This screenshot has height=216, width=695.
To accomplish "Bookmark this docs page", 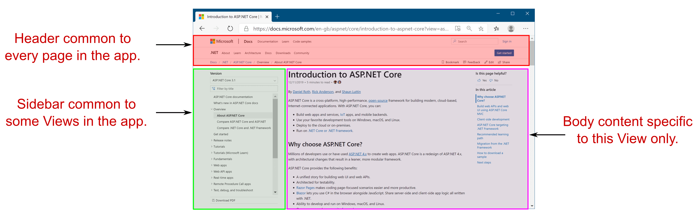I will (x=450, y=62).
